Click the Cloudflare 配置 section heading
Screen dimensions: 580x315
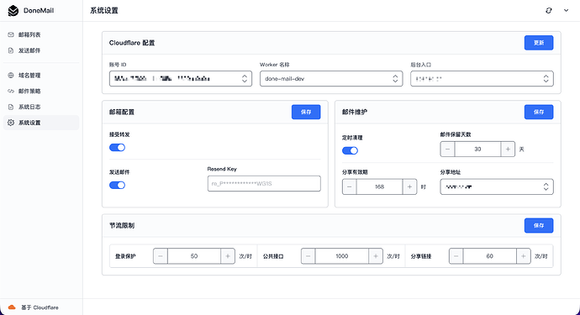coord(132,43)
